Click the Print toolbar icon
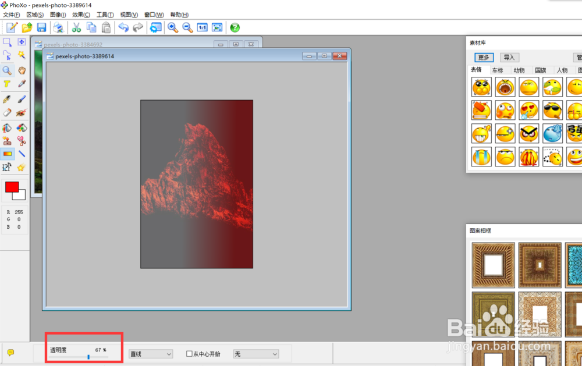 (59, 27)
